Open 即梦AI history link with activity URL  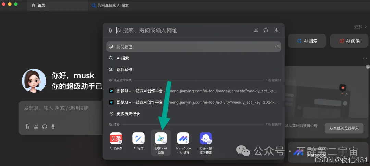(x=194, y=102)
